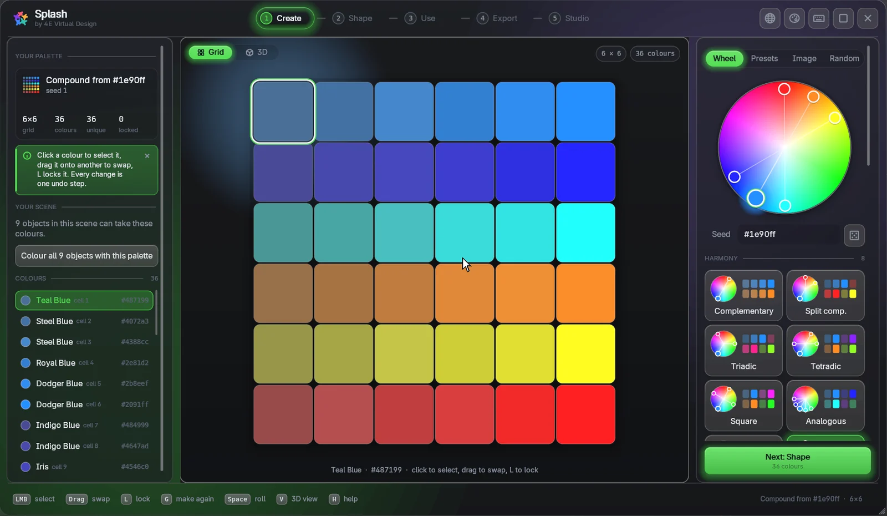Click the large seed handle on colour wheel
The height and width of the screenshot is (516, 887).
tap(756, 198)
